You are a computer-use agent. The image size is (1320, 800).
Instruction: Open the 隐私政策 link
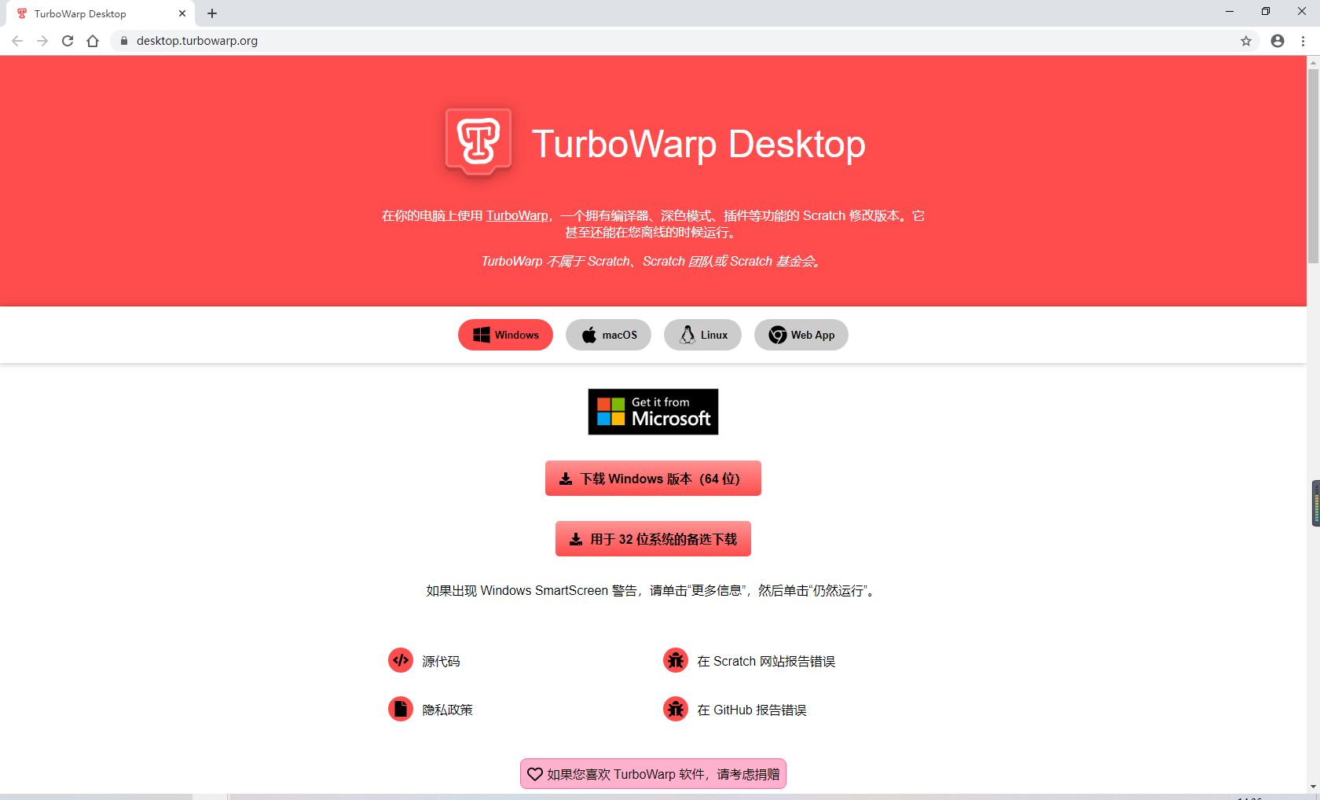[x=447, y=710]
